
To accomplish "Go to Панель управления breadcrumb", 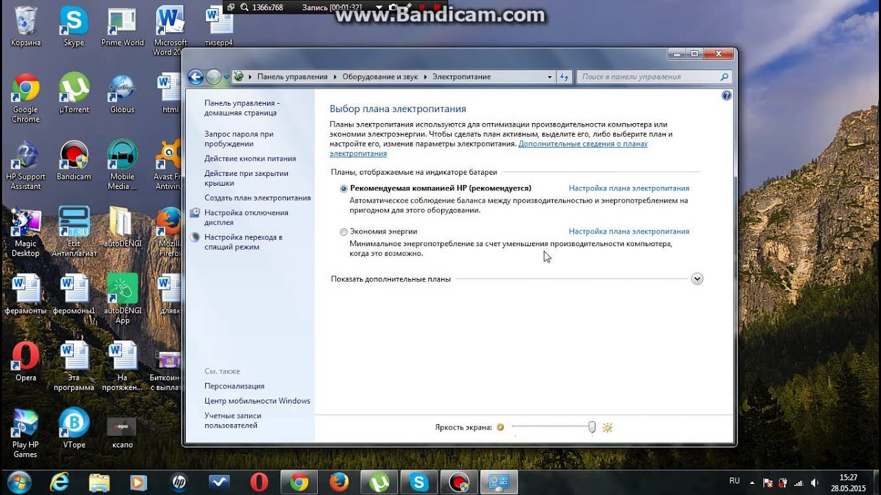I will coord(292,77).
